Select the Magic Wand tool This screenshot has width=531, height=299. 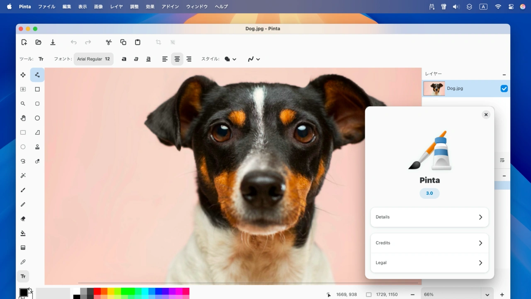pyautogui.click(x=23, y=176)
